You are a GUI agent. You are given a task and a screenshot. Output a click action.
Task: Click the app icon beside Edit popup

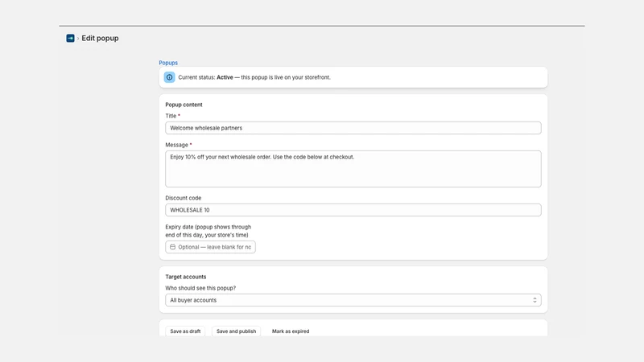[x=70, y=38]
